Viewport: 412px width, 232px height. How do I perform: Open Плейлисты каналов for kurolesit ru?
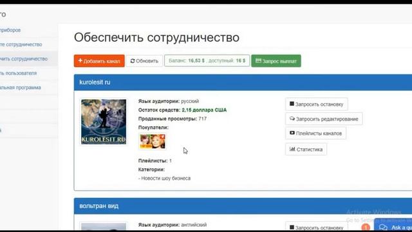coord(316,133)
